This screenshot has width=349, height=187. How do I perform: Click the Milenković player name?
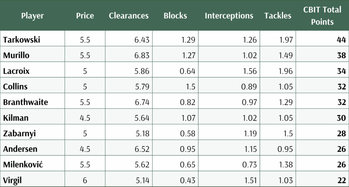click(x=23, y=165)
